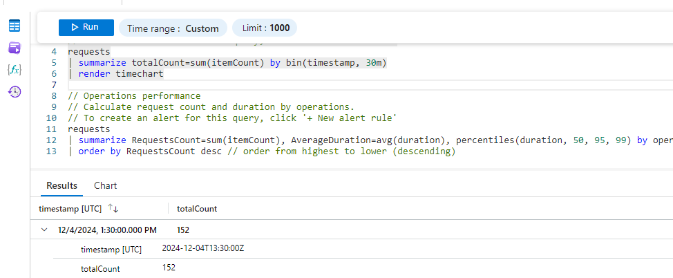
Task: Open the Tables sidebar icon
Action: 15,26
